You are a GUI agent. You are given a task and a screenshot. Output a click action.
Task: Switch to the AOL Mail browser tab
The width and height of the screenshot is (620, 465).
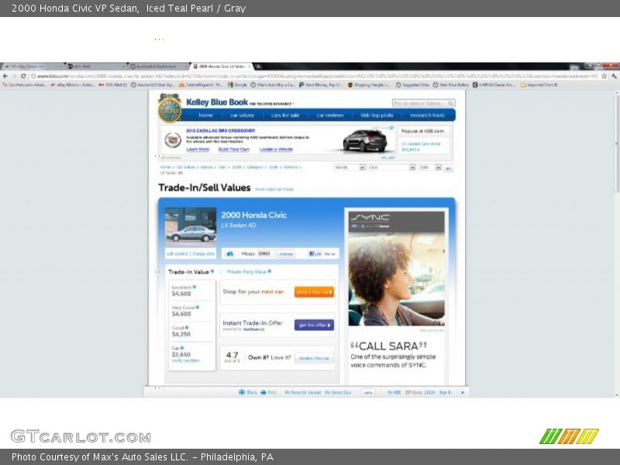pos(97,67)
